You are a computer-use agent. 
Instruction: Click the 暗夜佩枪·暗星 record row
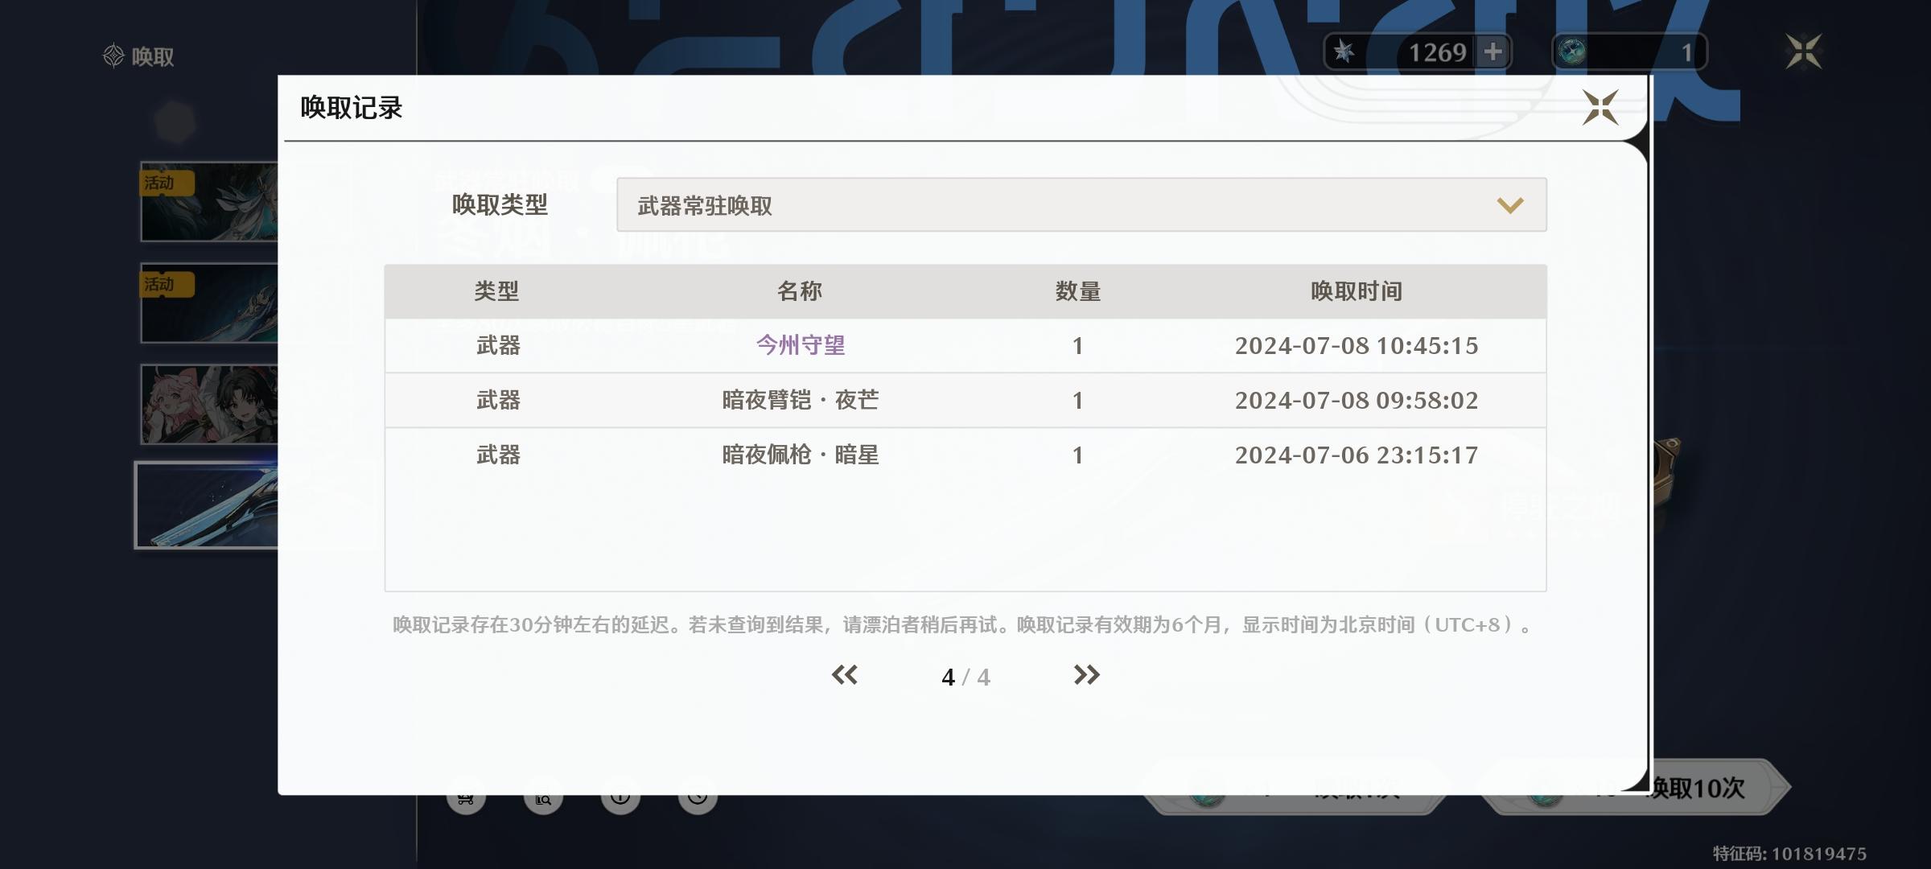click(800, 455)
